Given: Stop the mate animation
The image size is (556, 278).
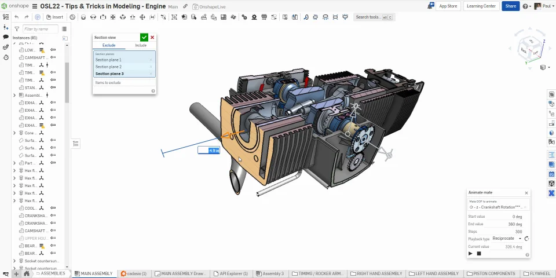Looking at the screenshot, I should (479, 254).
